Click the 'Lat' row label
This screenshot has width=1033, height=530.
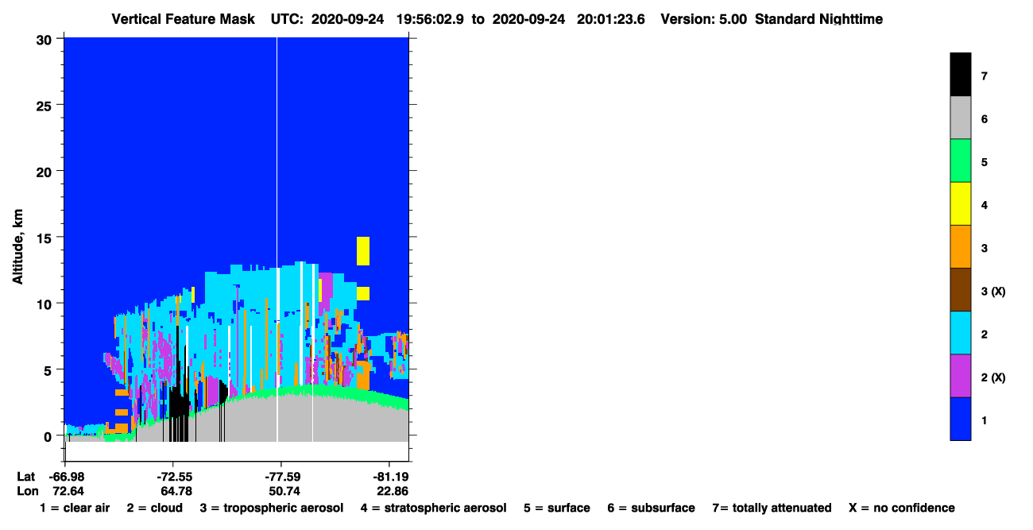[x=26, y=477]
